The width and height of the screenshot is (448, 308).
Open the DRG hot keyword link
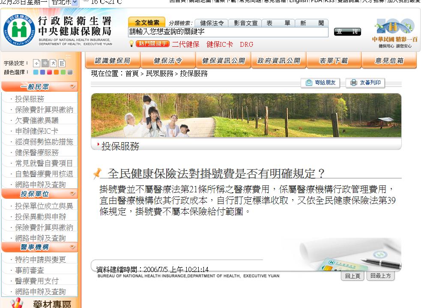coord(247,45)
